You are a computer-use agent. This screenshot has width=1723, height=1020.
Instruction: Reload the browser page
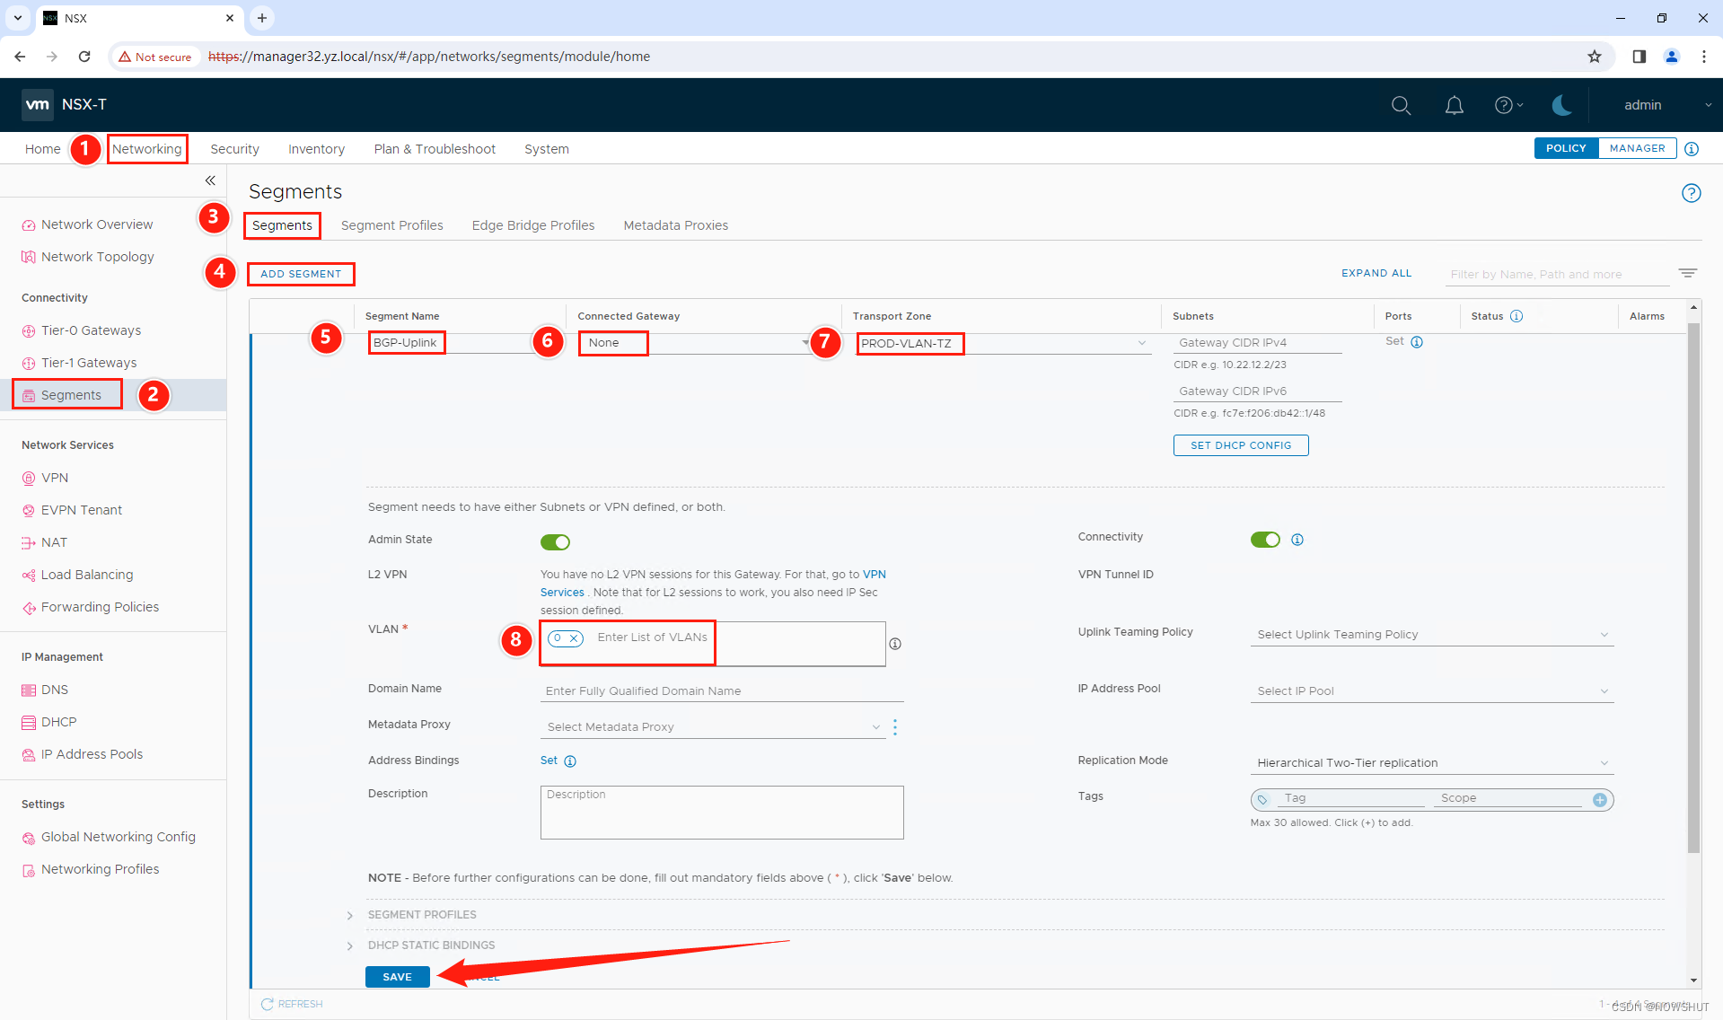point(84,57)
